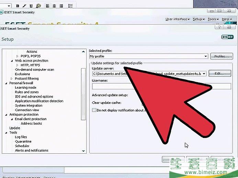
Task: Toggle bold formatting in the editor toolbar
Action: click(x=18, y=6)
